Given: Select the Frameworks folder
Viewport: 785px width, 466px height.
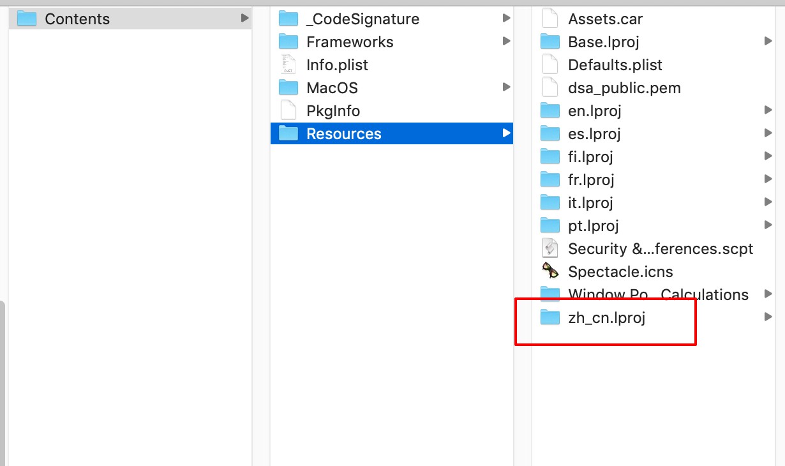Looking at the screenshot, I should point(350,41).
